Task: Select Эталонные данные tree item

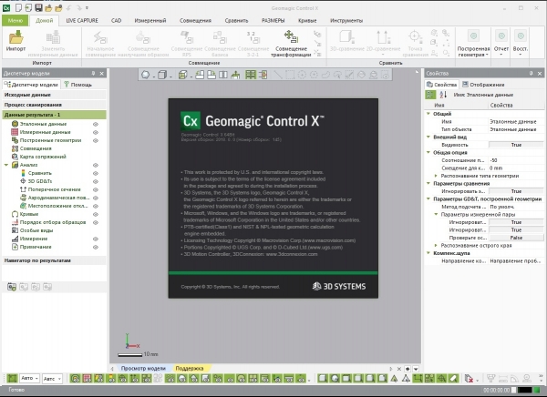Action: (43, 124)
